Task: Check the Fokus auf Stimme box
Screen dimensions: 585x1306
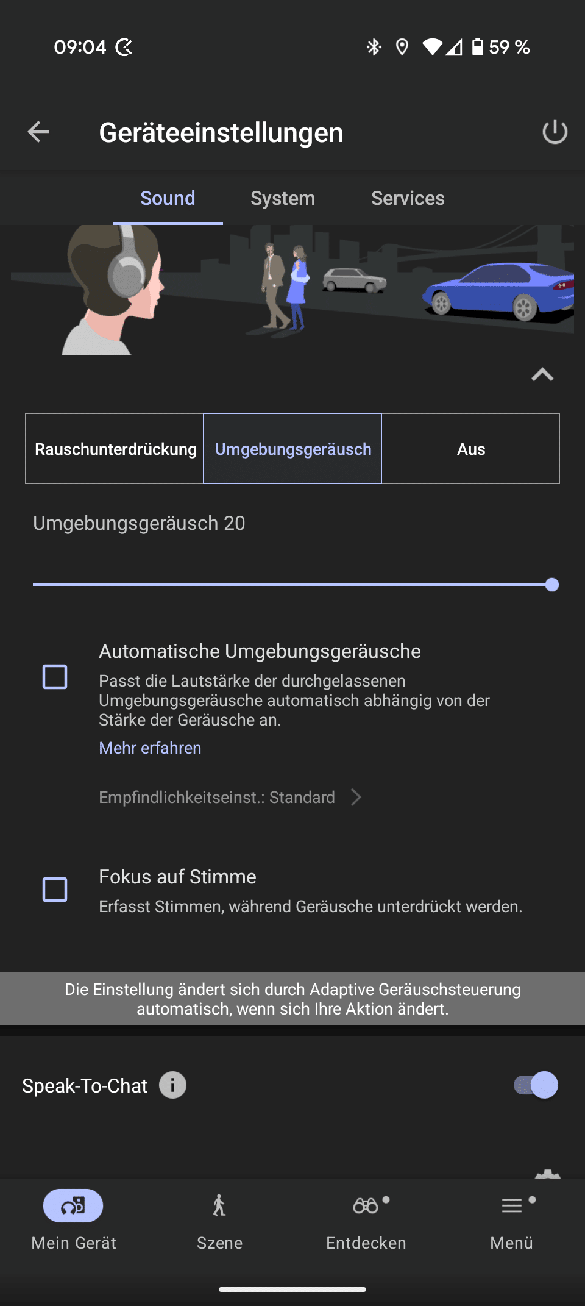Action: 55,890
